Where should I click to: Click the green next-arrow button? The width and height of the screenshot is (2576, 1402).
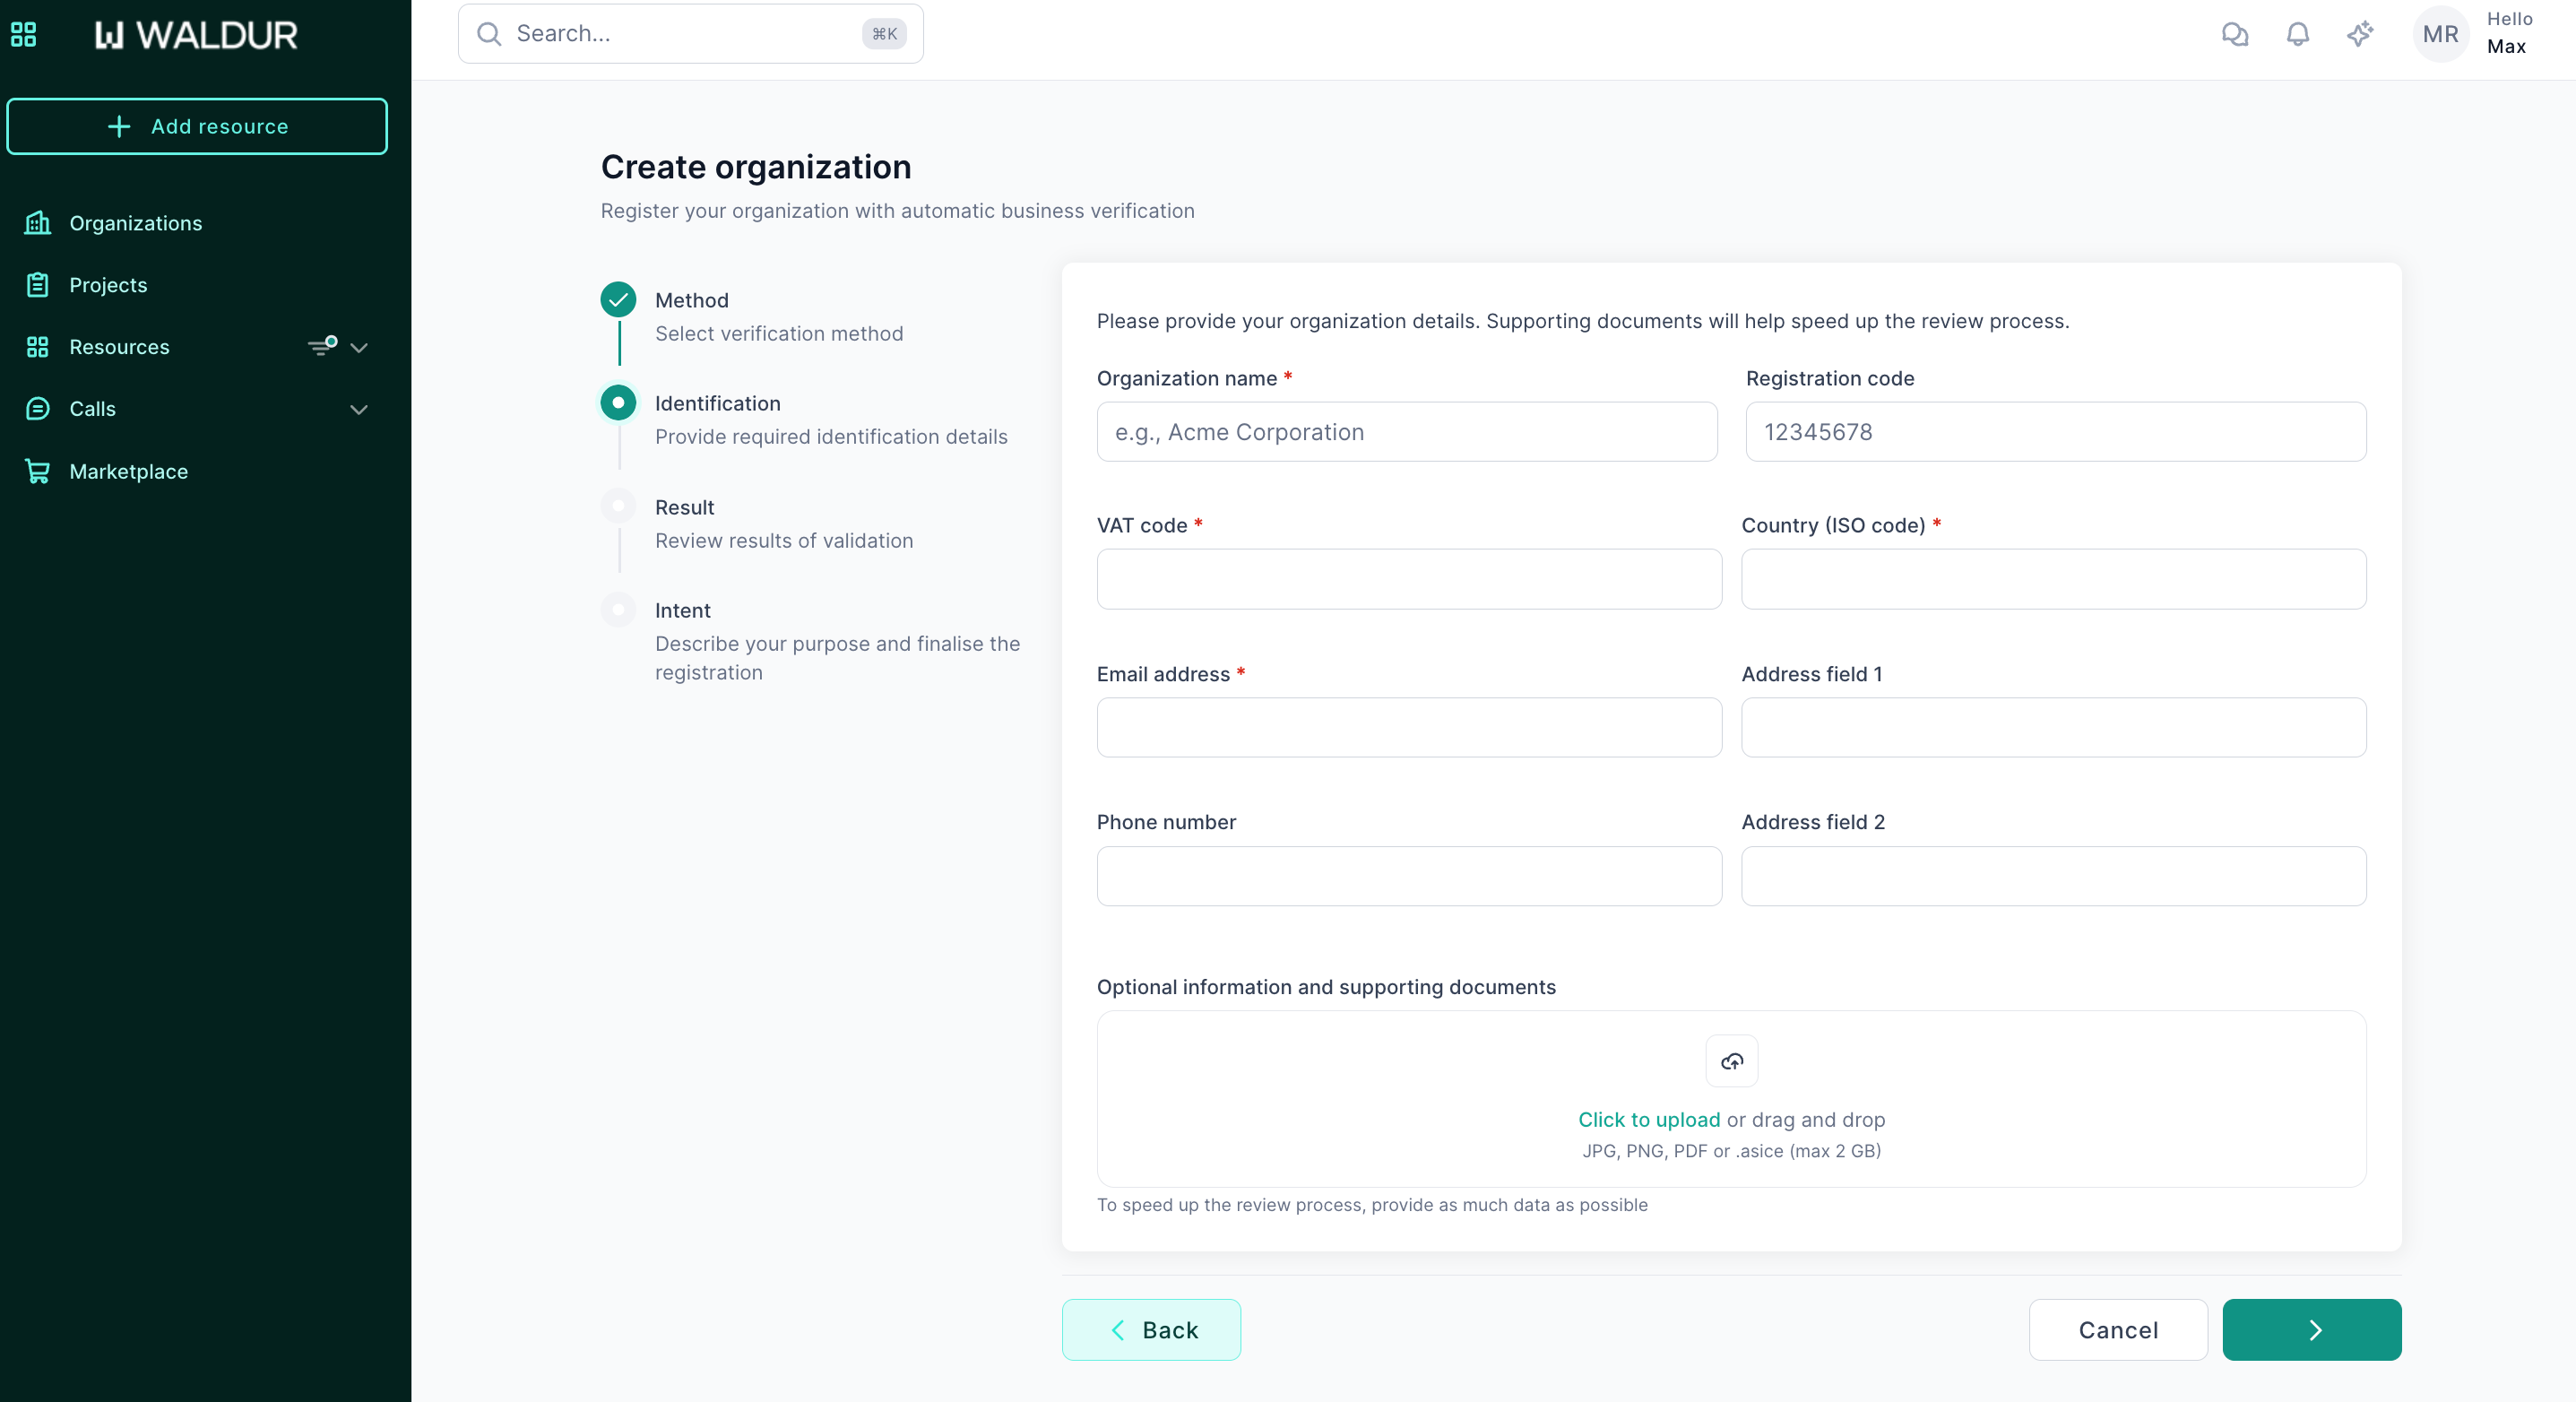coord(2311,1329)
